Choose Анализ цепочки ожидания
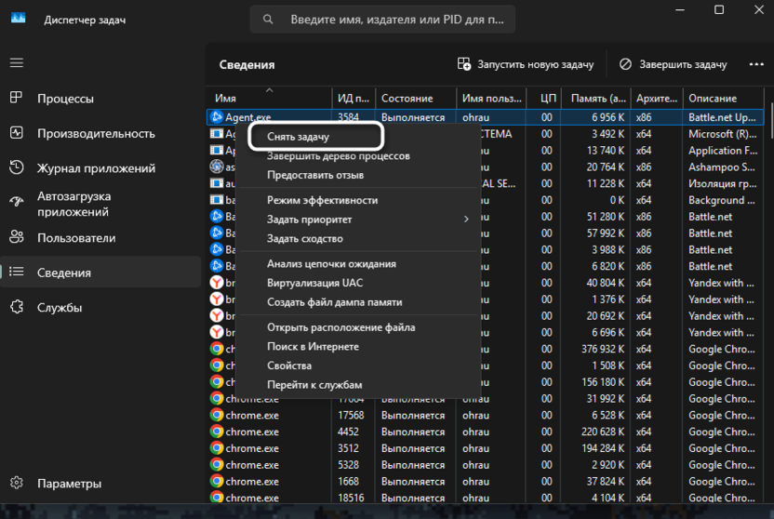This screenshot has height=519, width=774. [331, 264]
